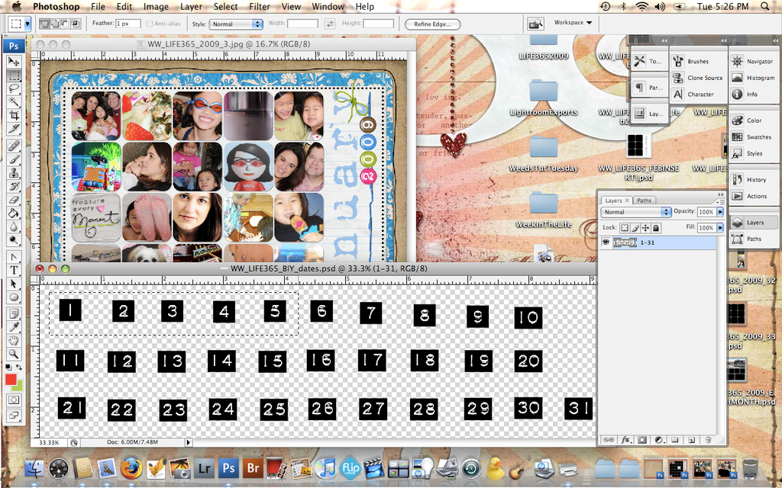Open the Style dropdown set to Normal
782x488 pixels.
[x=236, y=24]
